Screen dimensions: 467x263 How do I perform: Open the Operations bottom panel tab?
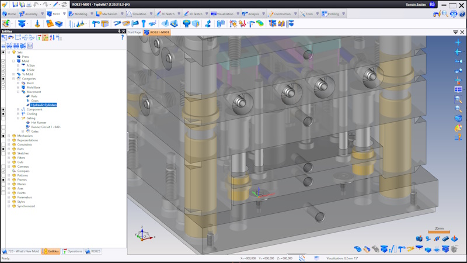click(x=72, y=251)
